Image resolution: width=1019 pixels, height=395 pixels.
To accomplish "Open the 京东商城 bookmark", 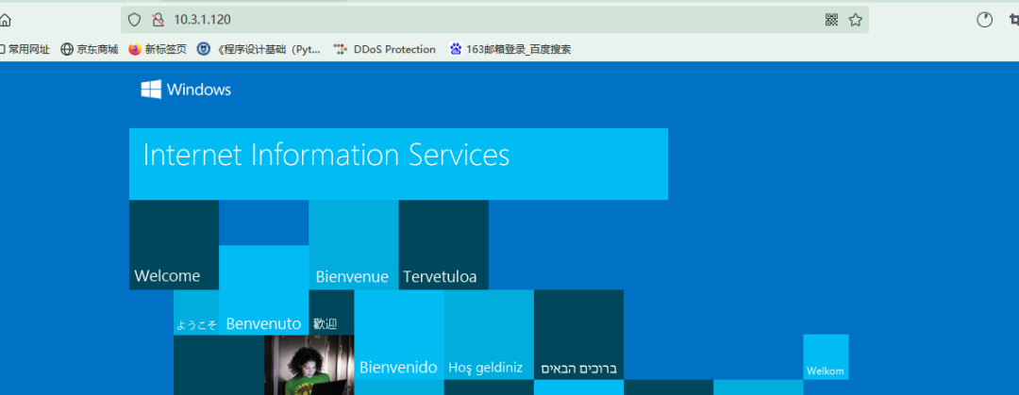I will [x=90, y=49].
